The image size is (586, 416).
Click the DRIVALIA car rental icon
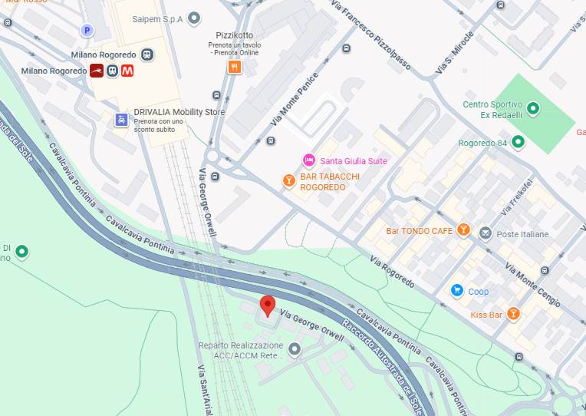(121, 120)
